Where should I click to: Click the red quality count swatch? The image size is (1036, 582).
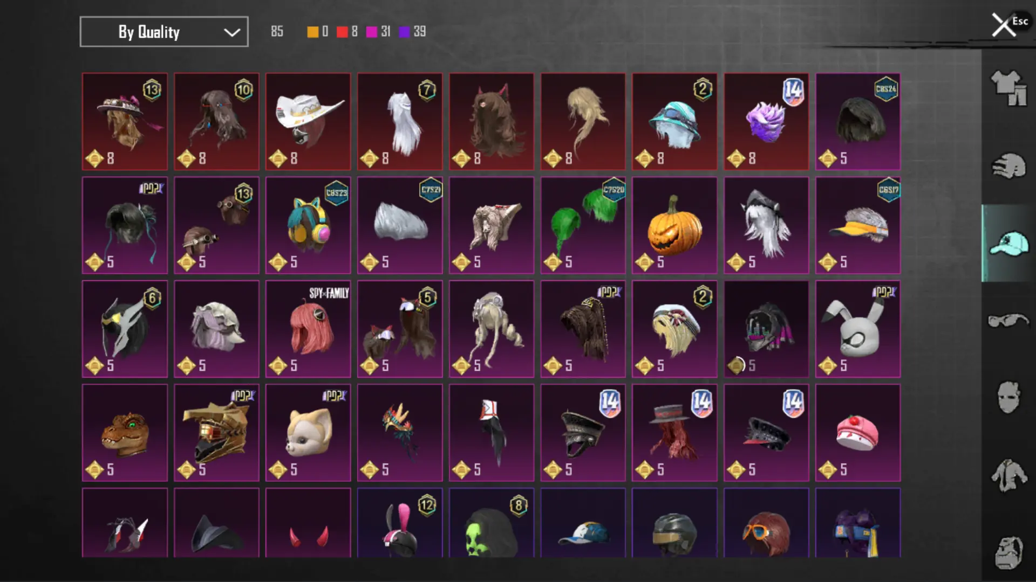point(342,32)
